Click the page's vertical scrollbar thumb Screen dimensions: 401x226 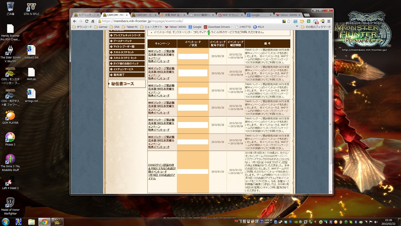click(331, 124)
